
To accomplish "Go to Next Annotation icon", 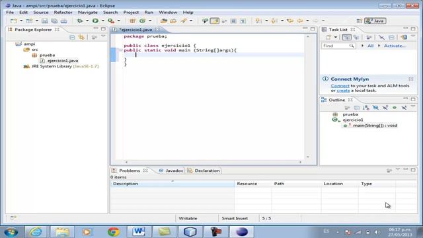I will point(258,20).
